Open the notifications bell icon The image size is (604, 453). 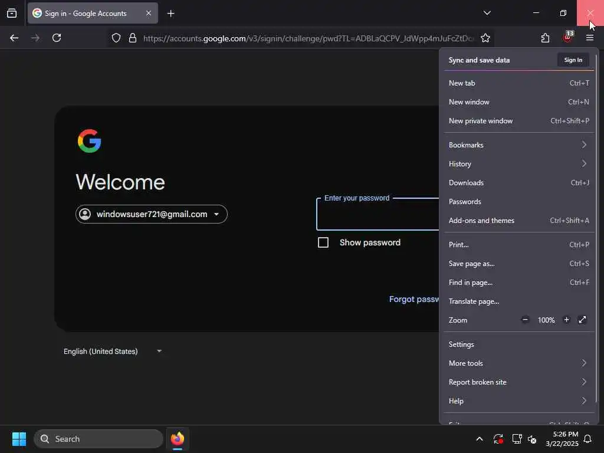588,439
